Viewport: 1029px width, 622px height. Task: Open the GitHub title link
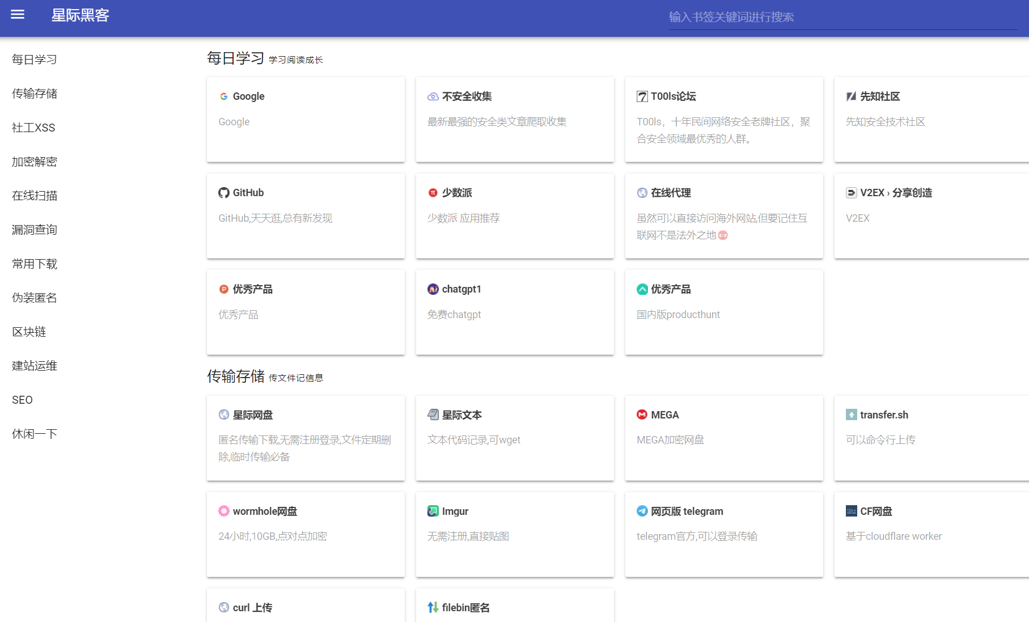coord(248,193)
